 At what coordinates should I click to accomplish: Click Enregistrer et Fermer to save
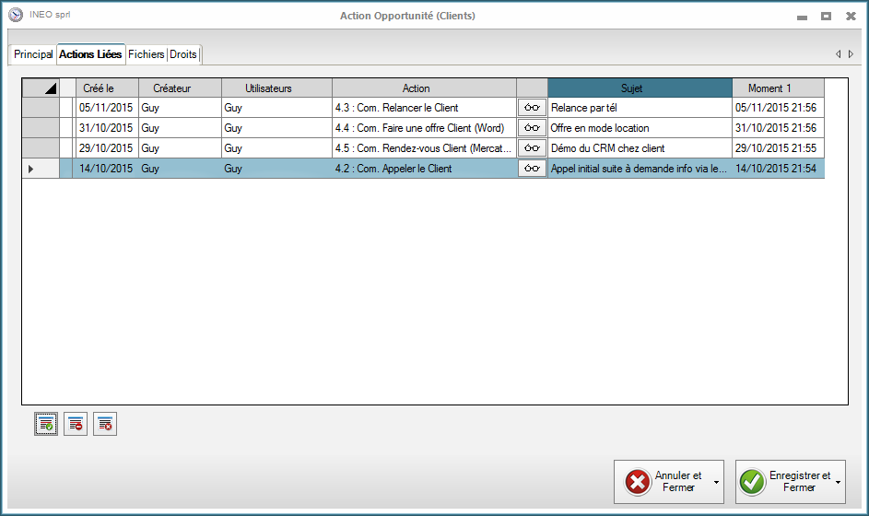point(784,482)
